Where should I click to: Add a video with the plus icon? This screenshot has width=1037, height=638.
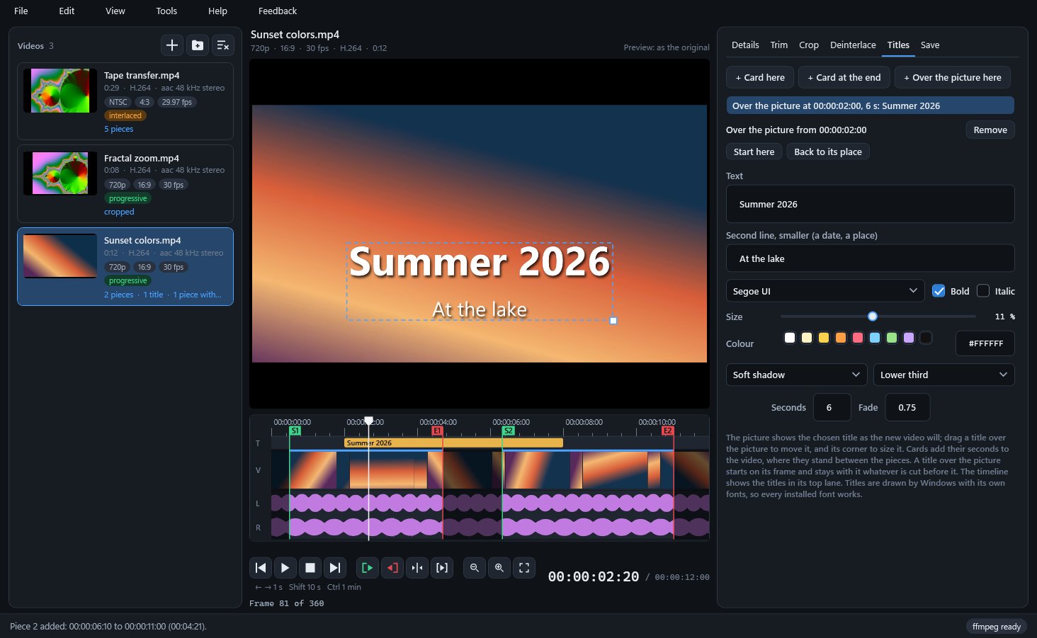(172, 45)
